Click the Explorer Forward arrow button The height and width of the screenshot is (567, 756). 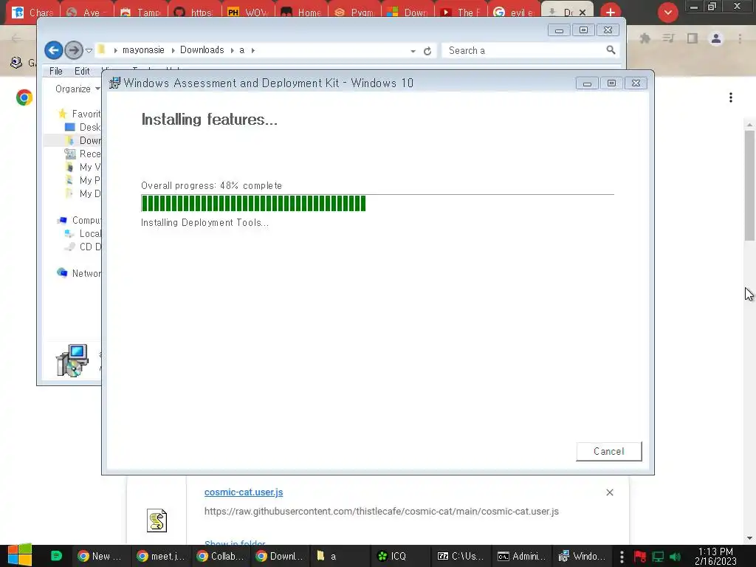[73, 50]
